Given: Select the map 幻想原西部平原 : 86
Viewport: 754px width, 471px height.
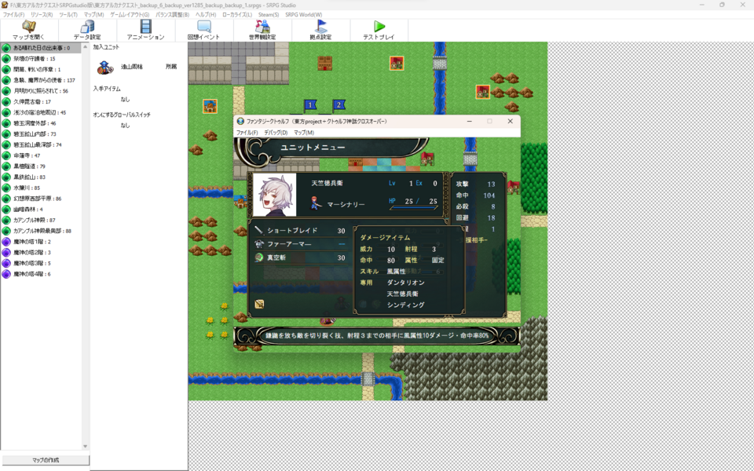Looking at the screenshot, I should point(42,199).
